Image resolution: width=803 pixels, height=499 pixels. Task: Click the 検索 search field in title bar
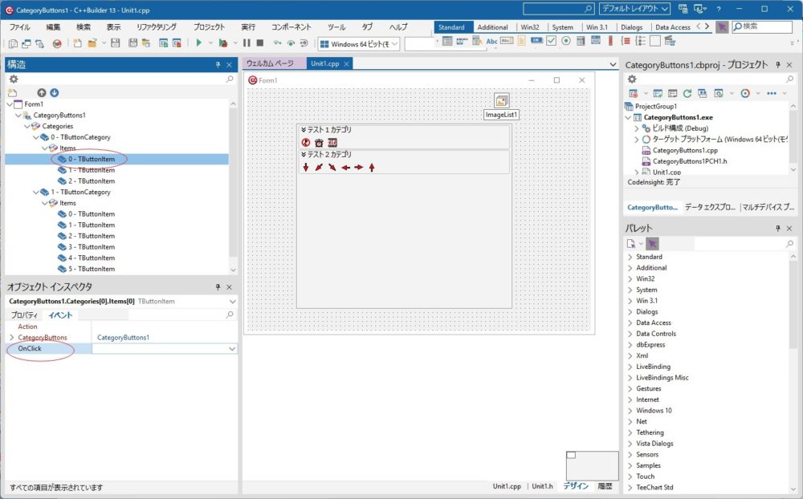pyautogui.click(x=766, y=26)
